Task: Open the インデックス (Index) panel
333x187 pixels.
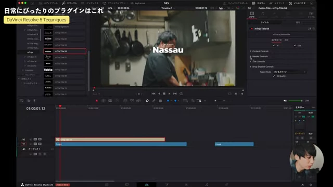Action: point(90,3)
